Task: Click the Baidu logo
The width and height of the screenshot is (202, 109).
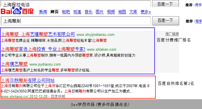Action: (x=17, y=11)
